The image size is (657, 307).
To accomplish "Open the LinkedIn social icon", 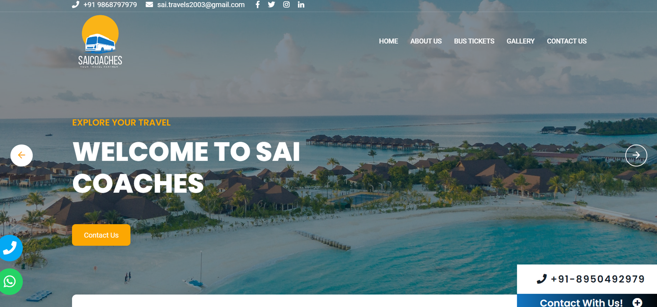I will (301, 4).
